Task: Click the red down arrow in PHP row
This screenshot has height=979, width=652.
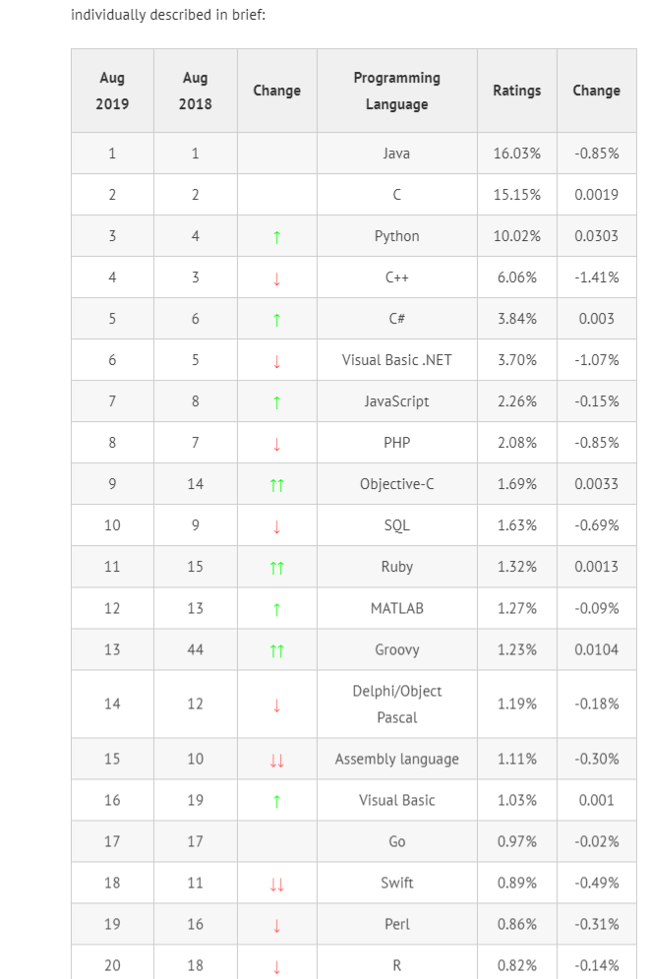Action: pos(276,444)
